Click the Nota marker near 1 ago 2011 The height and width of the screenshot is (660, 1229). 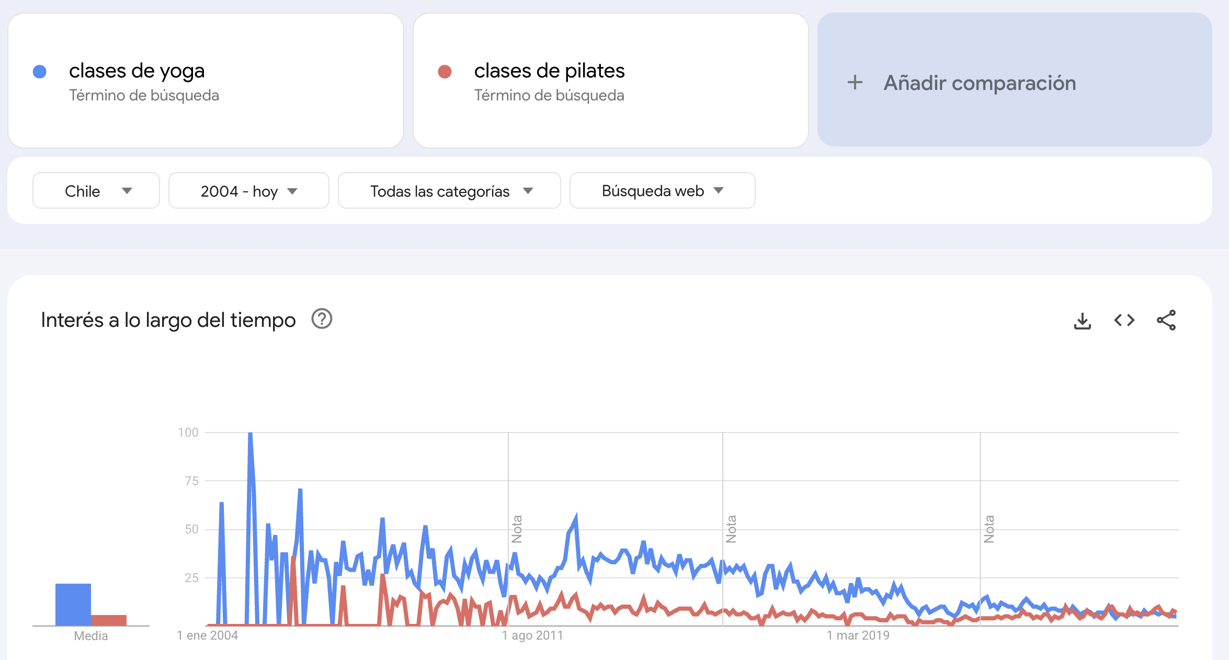pos(517,529)
